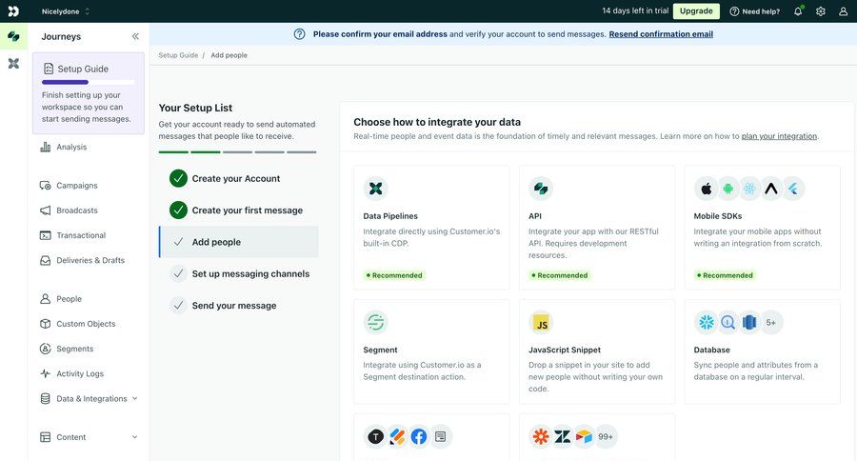
Task: Open the Setup Guide sidebar card
Action: [x=89, y=93]
